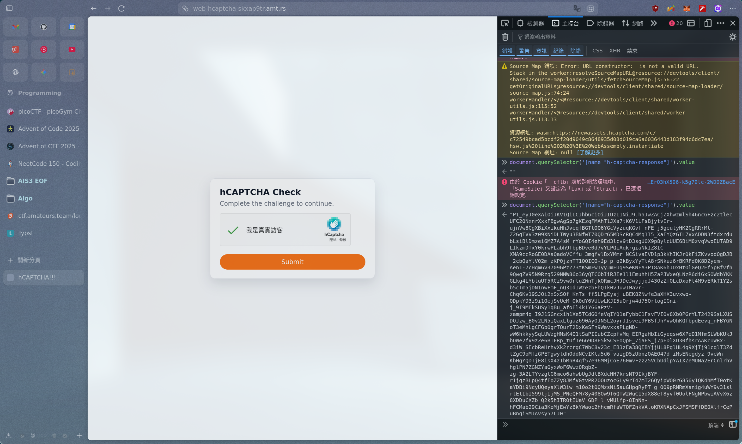
Task: Switch to the Debugger devtools tab
Action: (600, 23)
